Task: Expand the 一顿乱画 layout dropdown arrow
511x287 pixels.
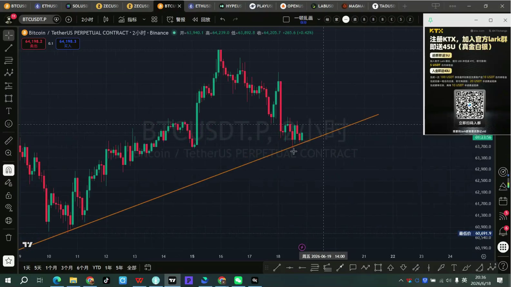Action: tap(319, 20)
